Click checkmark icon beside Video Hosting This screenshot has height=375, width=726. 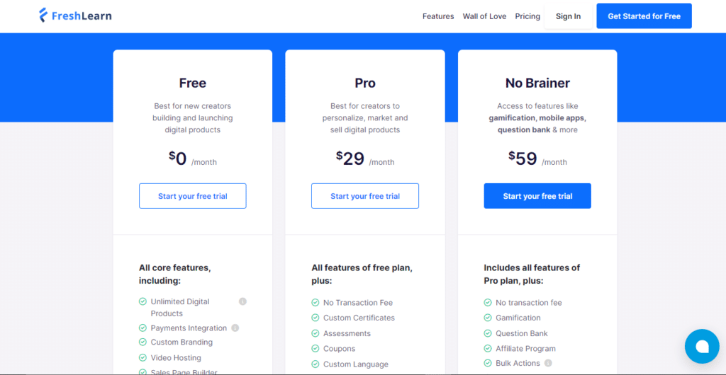[143, 357]
